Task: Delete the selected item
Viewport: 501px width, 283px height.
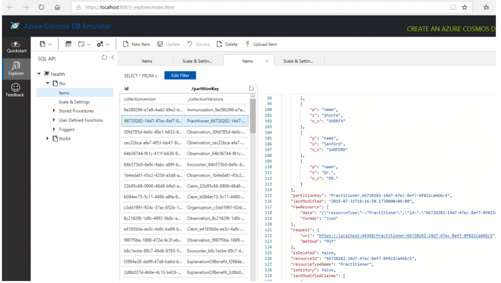Action: click(x=227, y=44)
